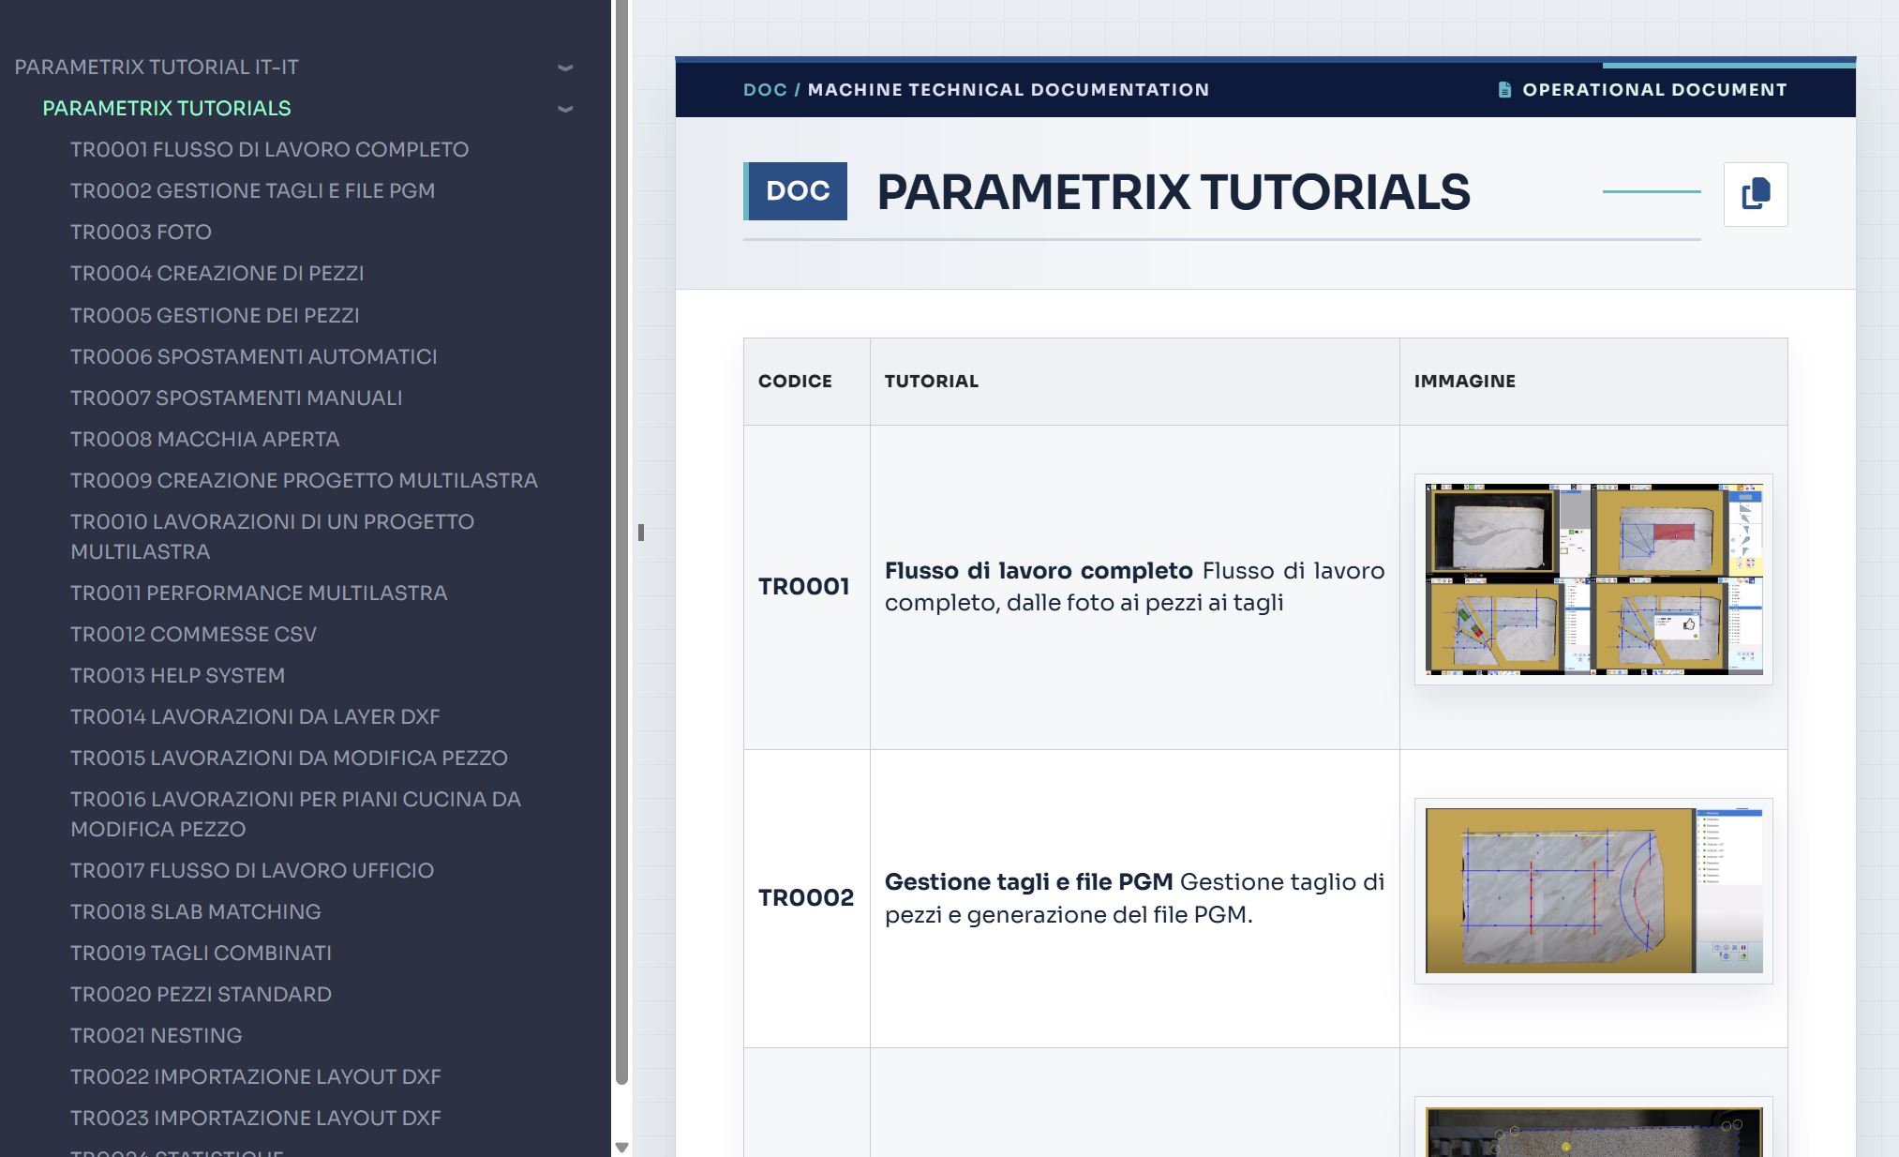
Task: Select TR0023 Importazione layout DXF
Action: (x=255, y=1118)
